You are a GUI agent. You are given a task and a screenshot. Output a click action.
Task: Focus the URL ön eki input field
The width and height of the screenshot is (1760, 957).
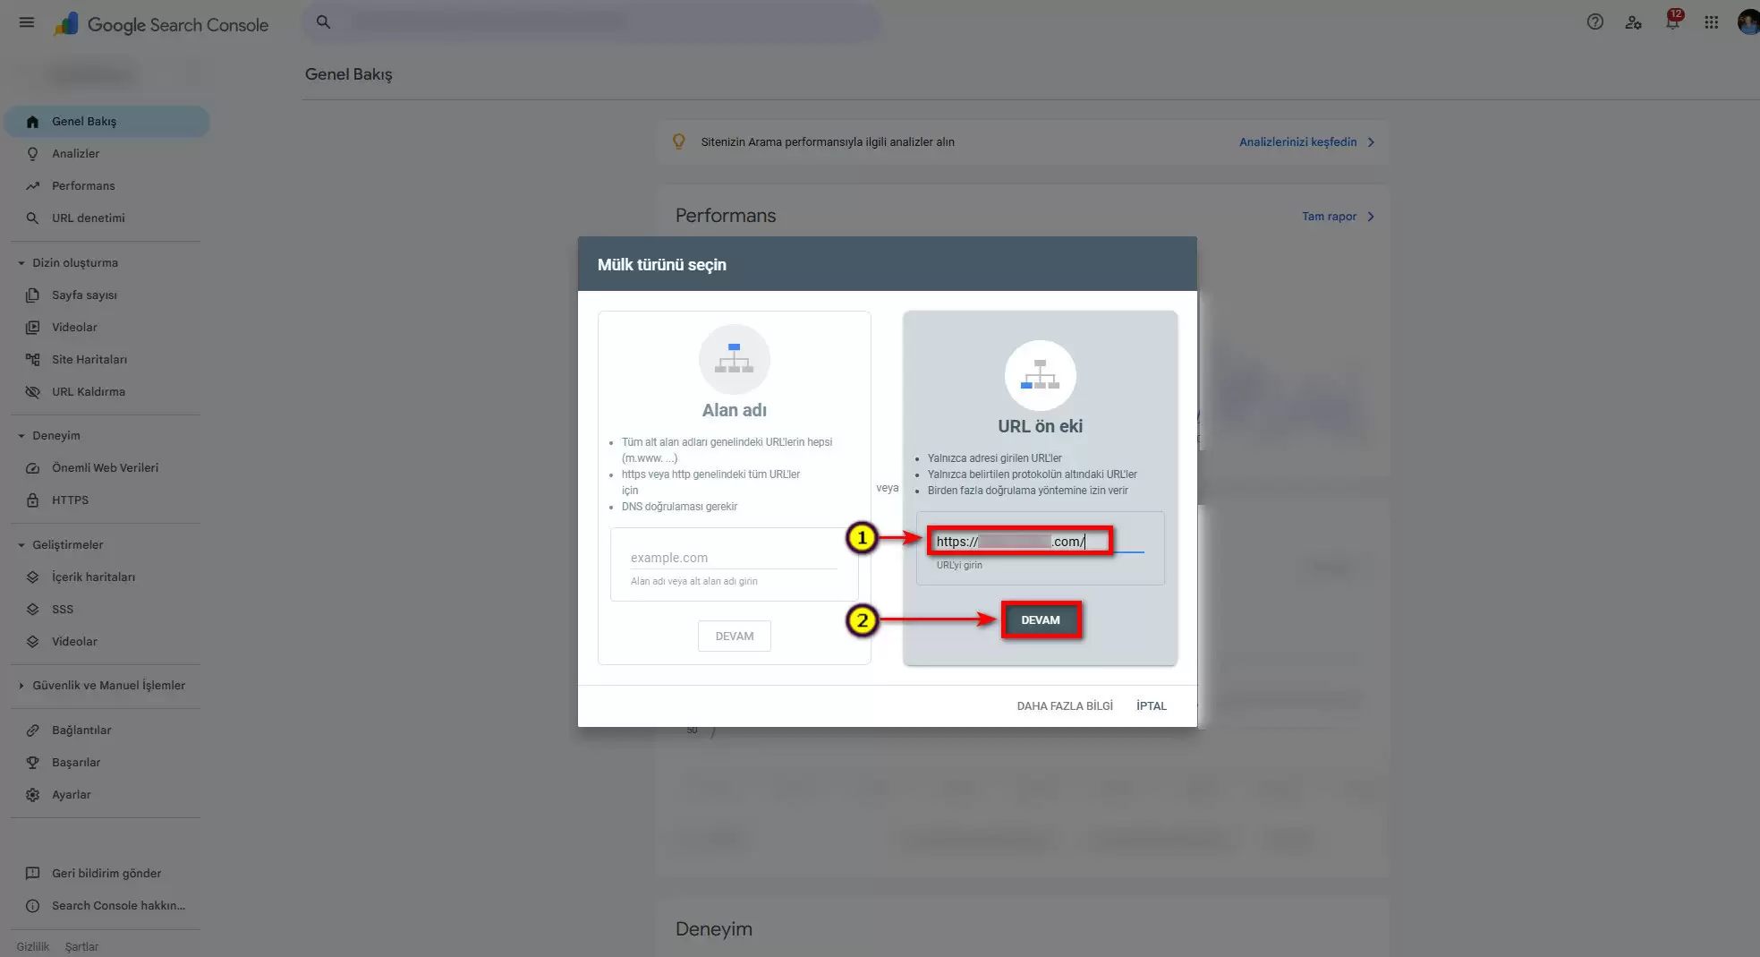[x=1040, y=542]
